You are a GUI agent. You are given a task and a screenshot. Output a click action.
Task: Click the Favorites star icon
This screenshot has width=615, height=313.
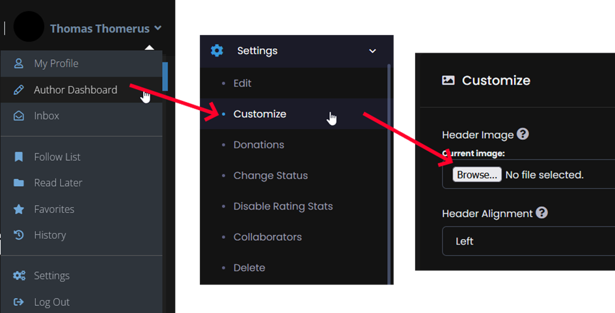click(18, 209)
